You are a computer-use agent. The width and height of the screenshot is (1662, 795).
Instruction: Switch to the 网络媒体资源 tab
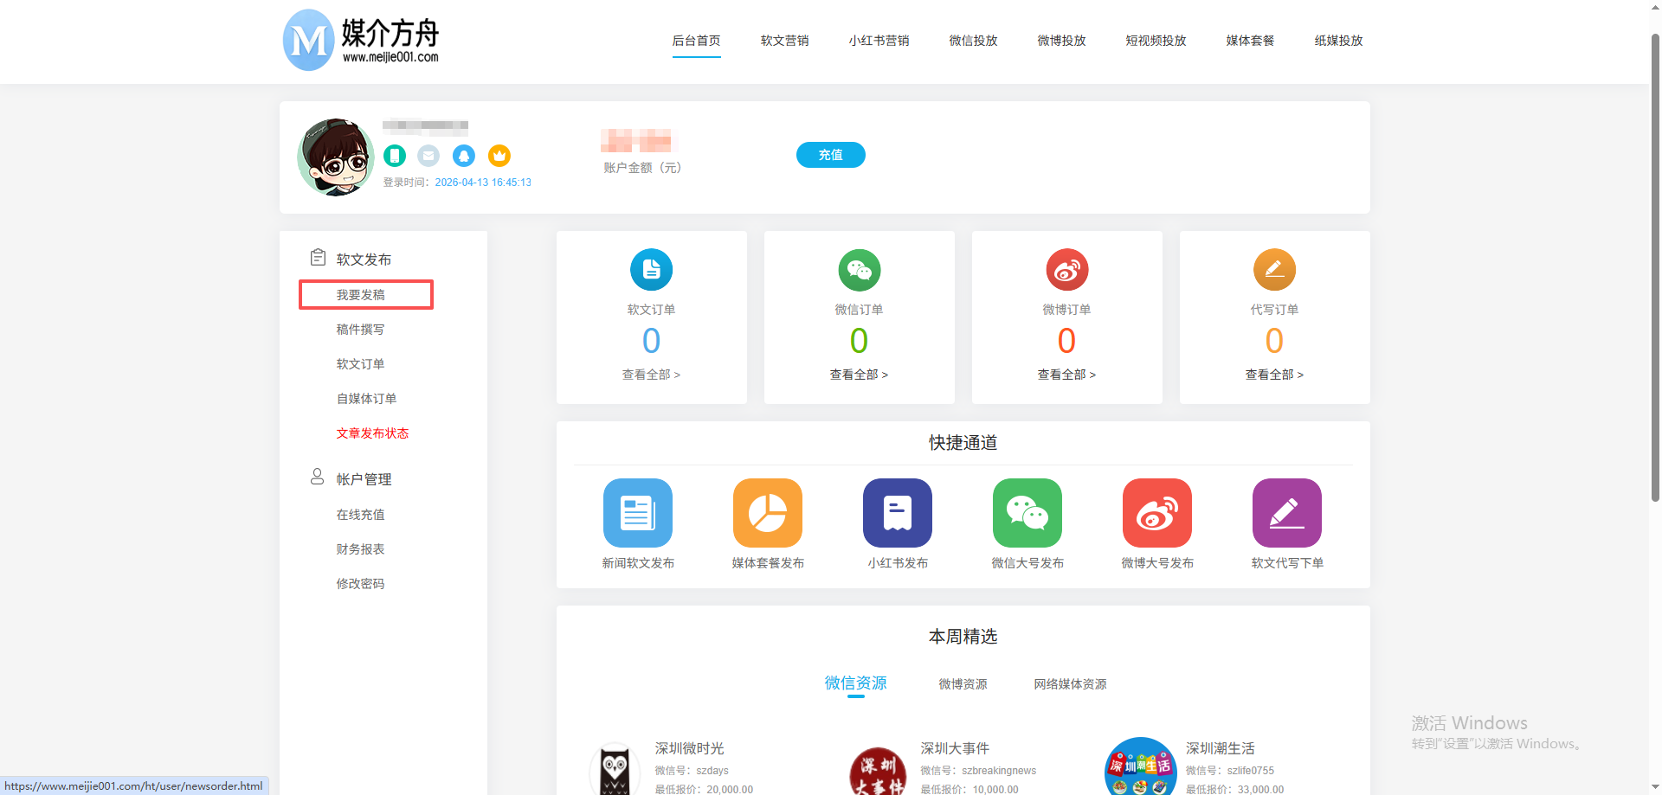(x=1070, y=684)
